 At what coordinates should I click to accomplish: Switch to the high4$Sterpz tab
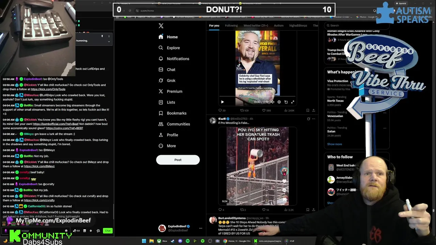click(298, 26)
